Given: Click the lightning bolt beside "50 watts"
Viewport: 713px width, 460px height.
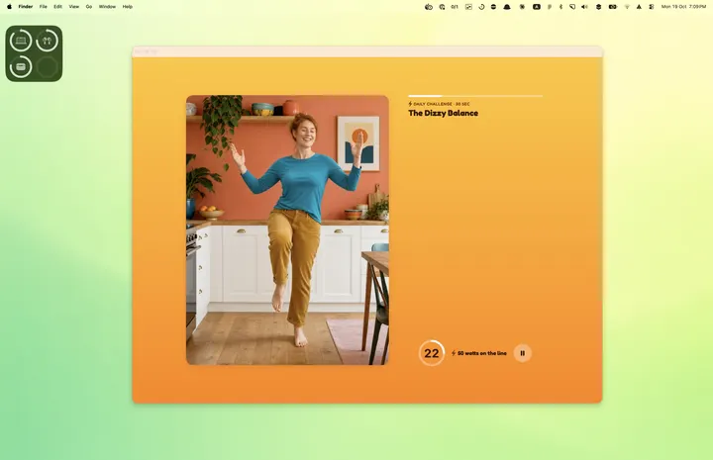Looking at the screenshot, I should pos(454,353).
